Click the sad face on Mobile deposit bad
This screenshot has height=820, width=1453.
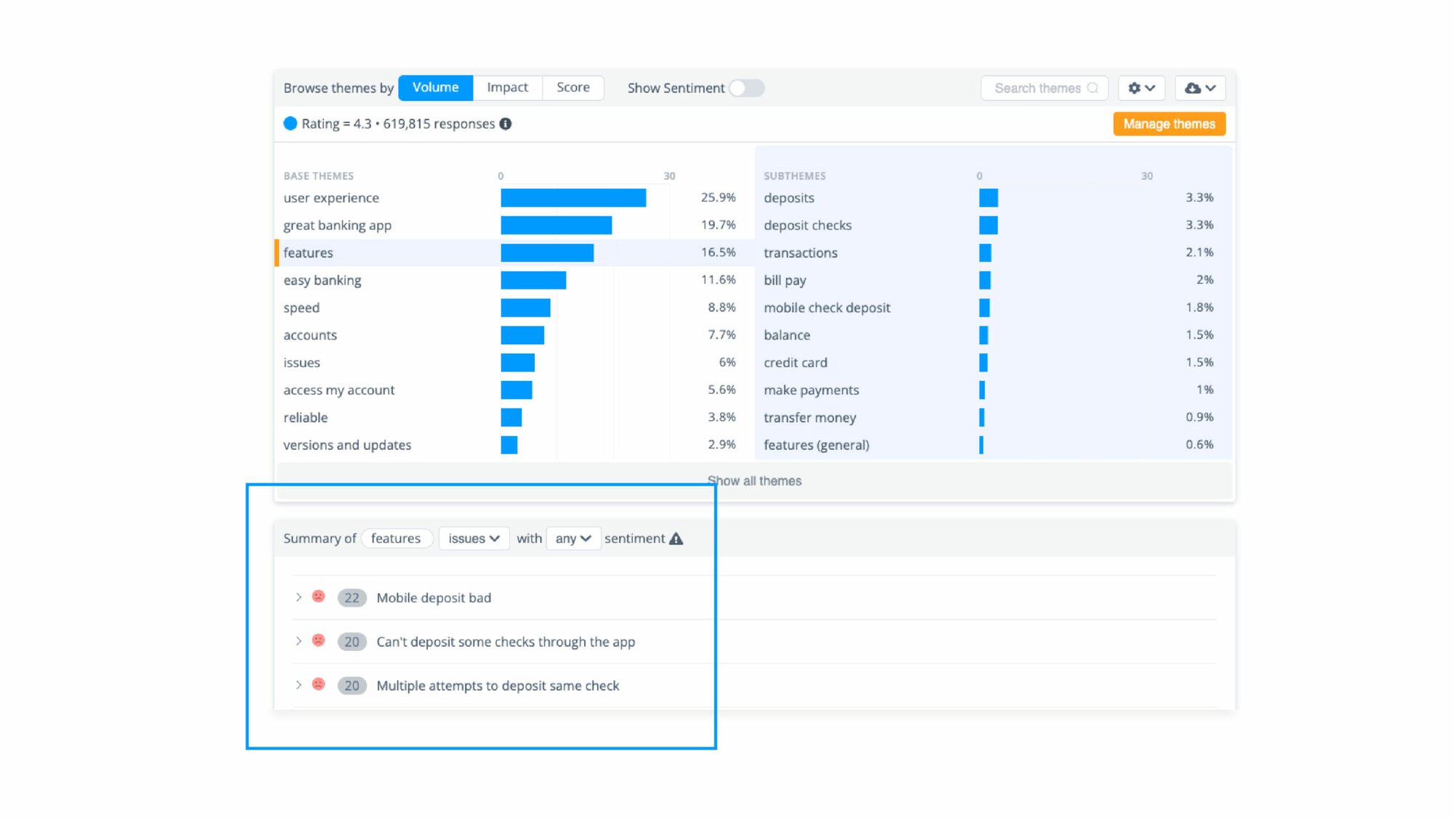[x=318, y=596]
